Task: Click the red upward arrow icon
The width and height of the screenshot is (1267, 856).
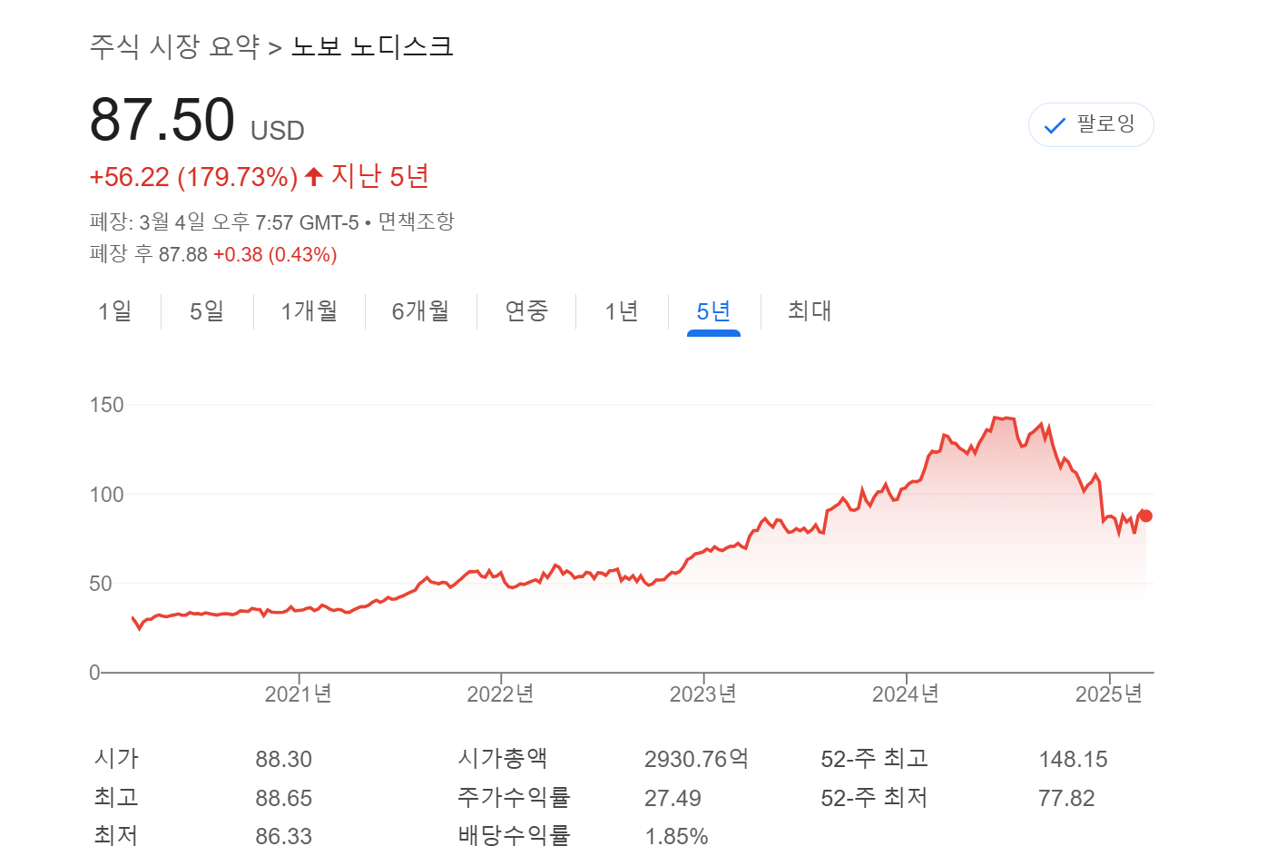Action: point(314,176)
